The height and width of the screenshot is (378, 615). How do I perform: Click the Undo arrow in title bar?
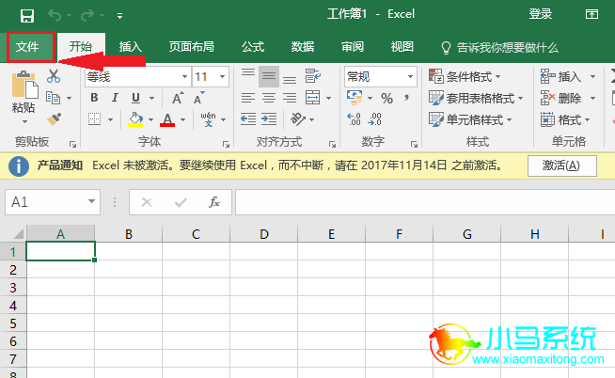click(55, 15)
